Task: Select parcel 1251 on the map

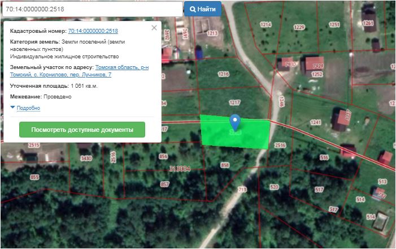Action: [x=334, y=24]
